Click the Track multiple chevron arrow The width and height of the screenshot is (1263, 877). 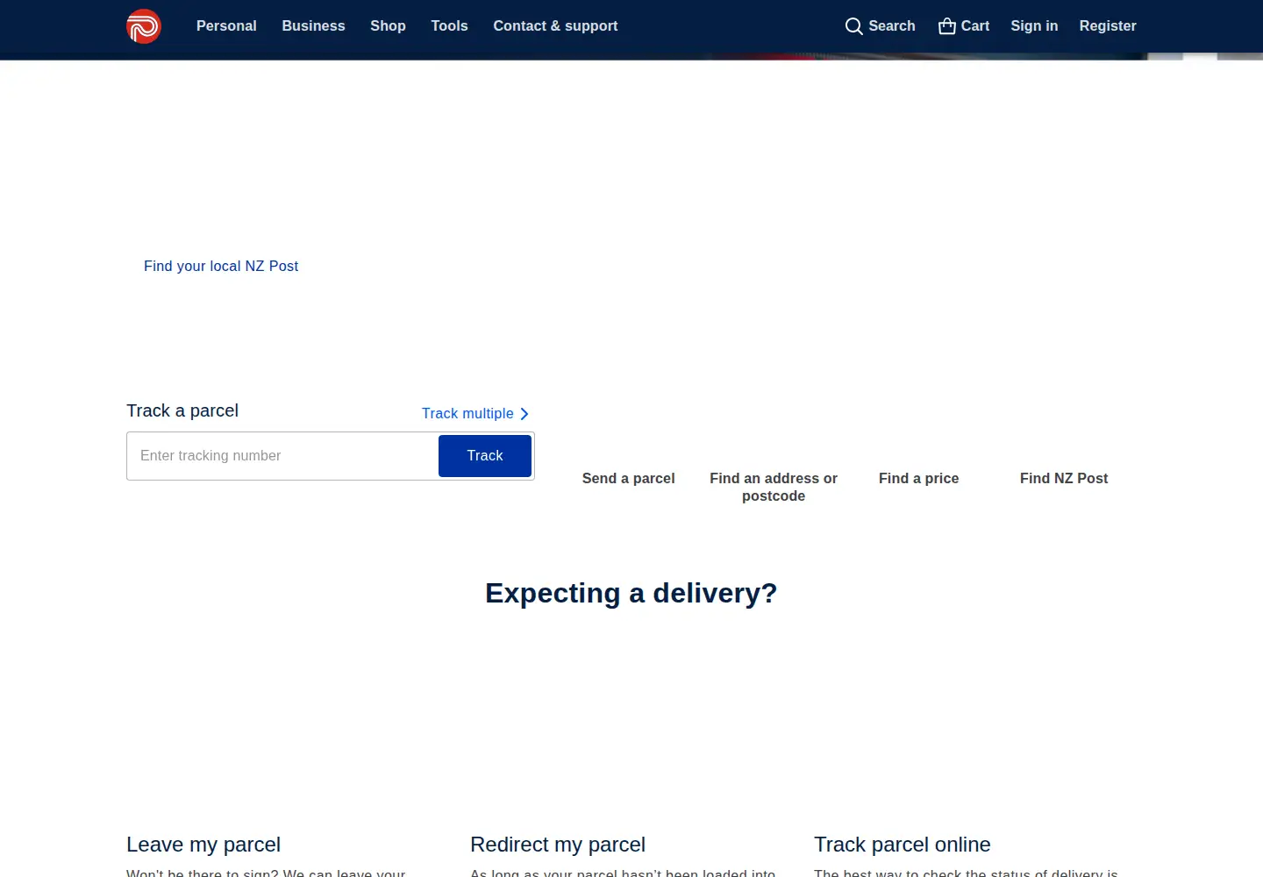[524, 414]
